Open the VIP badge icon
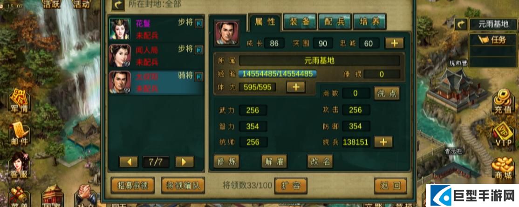The width and height of the screenshot is (519, 207). 504,135
